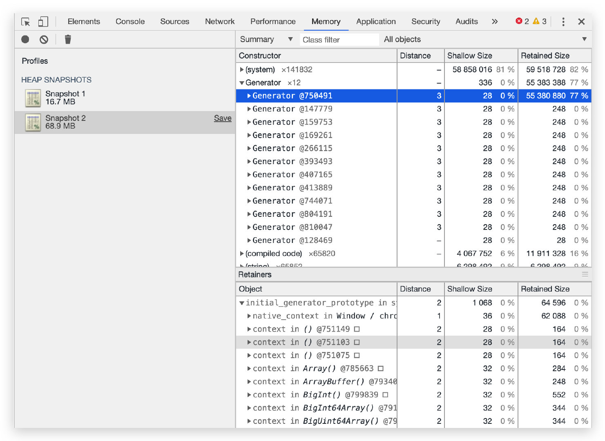
Task: Click the Save link for Snapshot 2
Action: (223, 118)
